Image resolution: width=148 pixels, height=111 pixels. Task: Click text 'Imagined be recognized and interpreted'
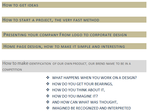[x=91, y=108]
